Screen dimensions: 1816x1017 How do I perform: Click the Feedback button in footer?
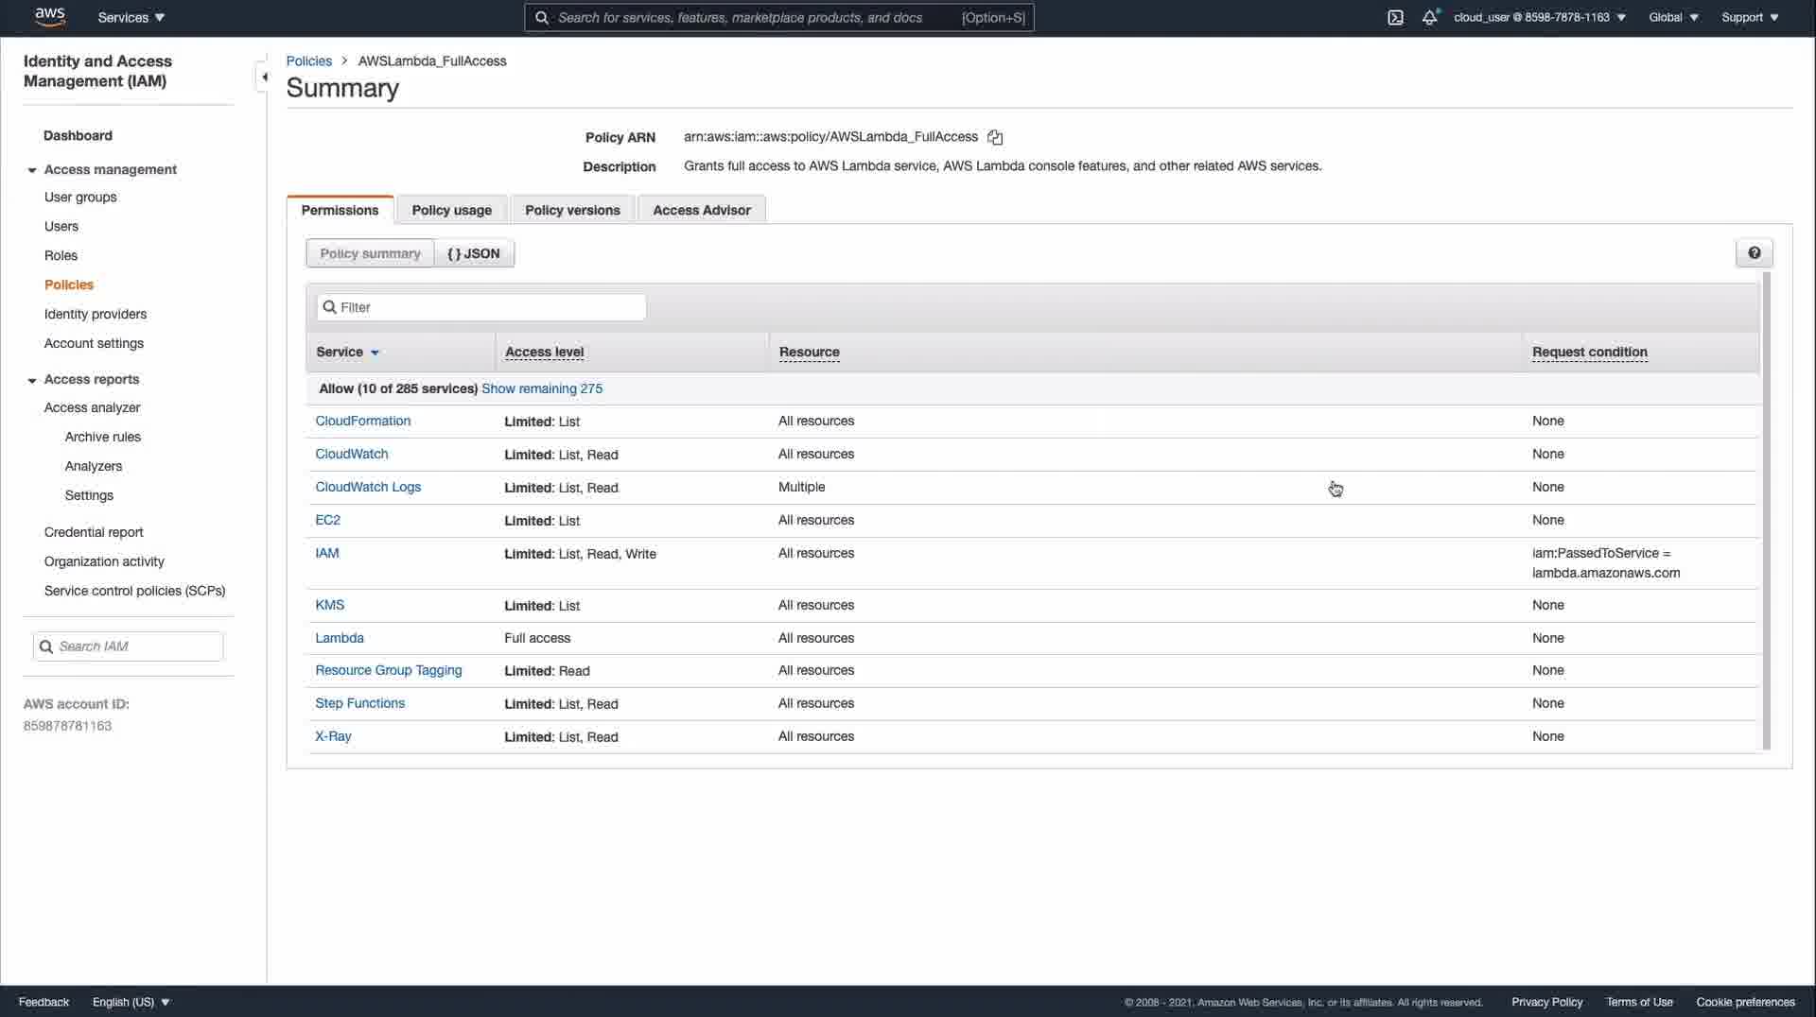tap(44, 1002)
